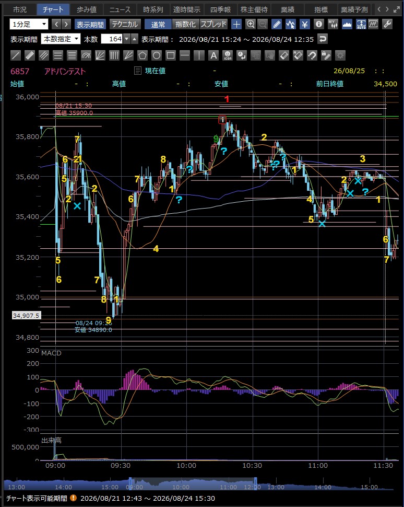This screenshot has height=507, width=404.
Task: Open the 業績 tab
Action: click(288, 9)
